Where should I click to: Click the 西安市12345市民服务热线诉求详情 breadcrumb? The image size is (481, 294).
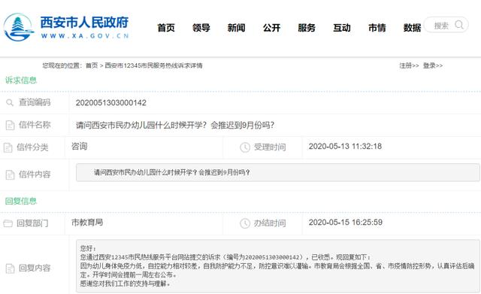point(153,65)
